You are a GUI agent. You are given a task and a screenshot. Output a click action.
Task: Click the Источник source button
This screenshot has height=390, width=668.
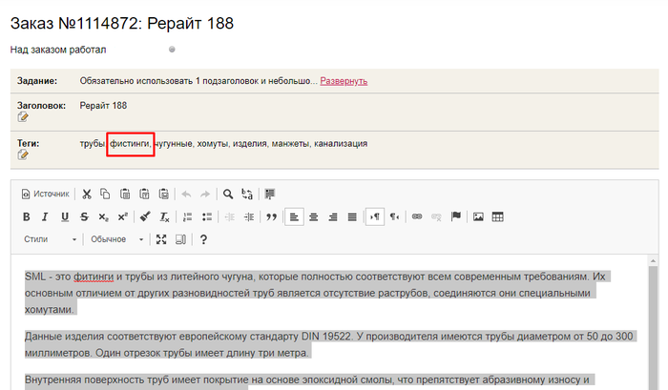coord(46,194)
